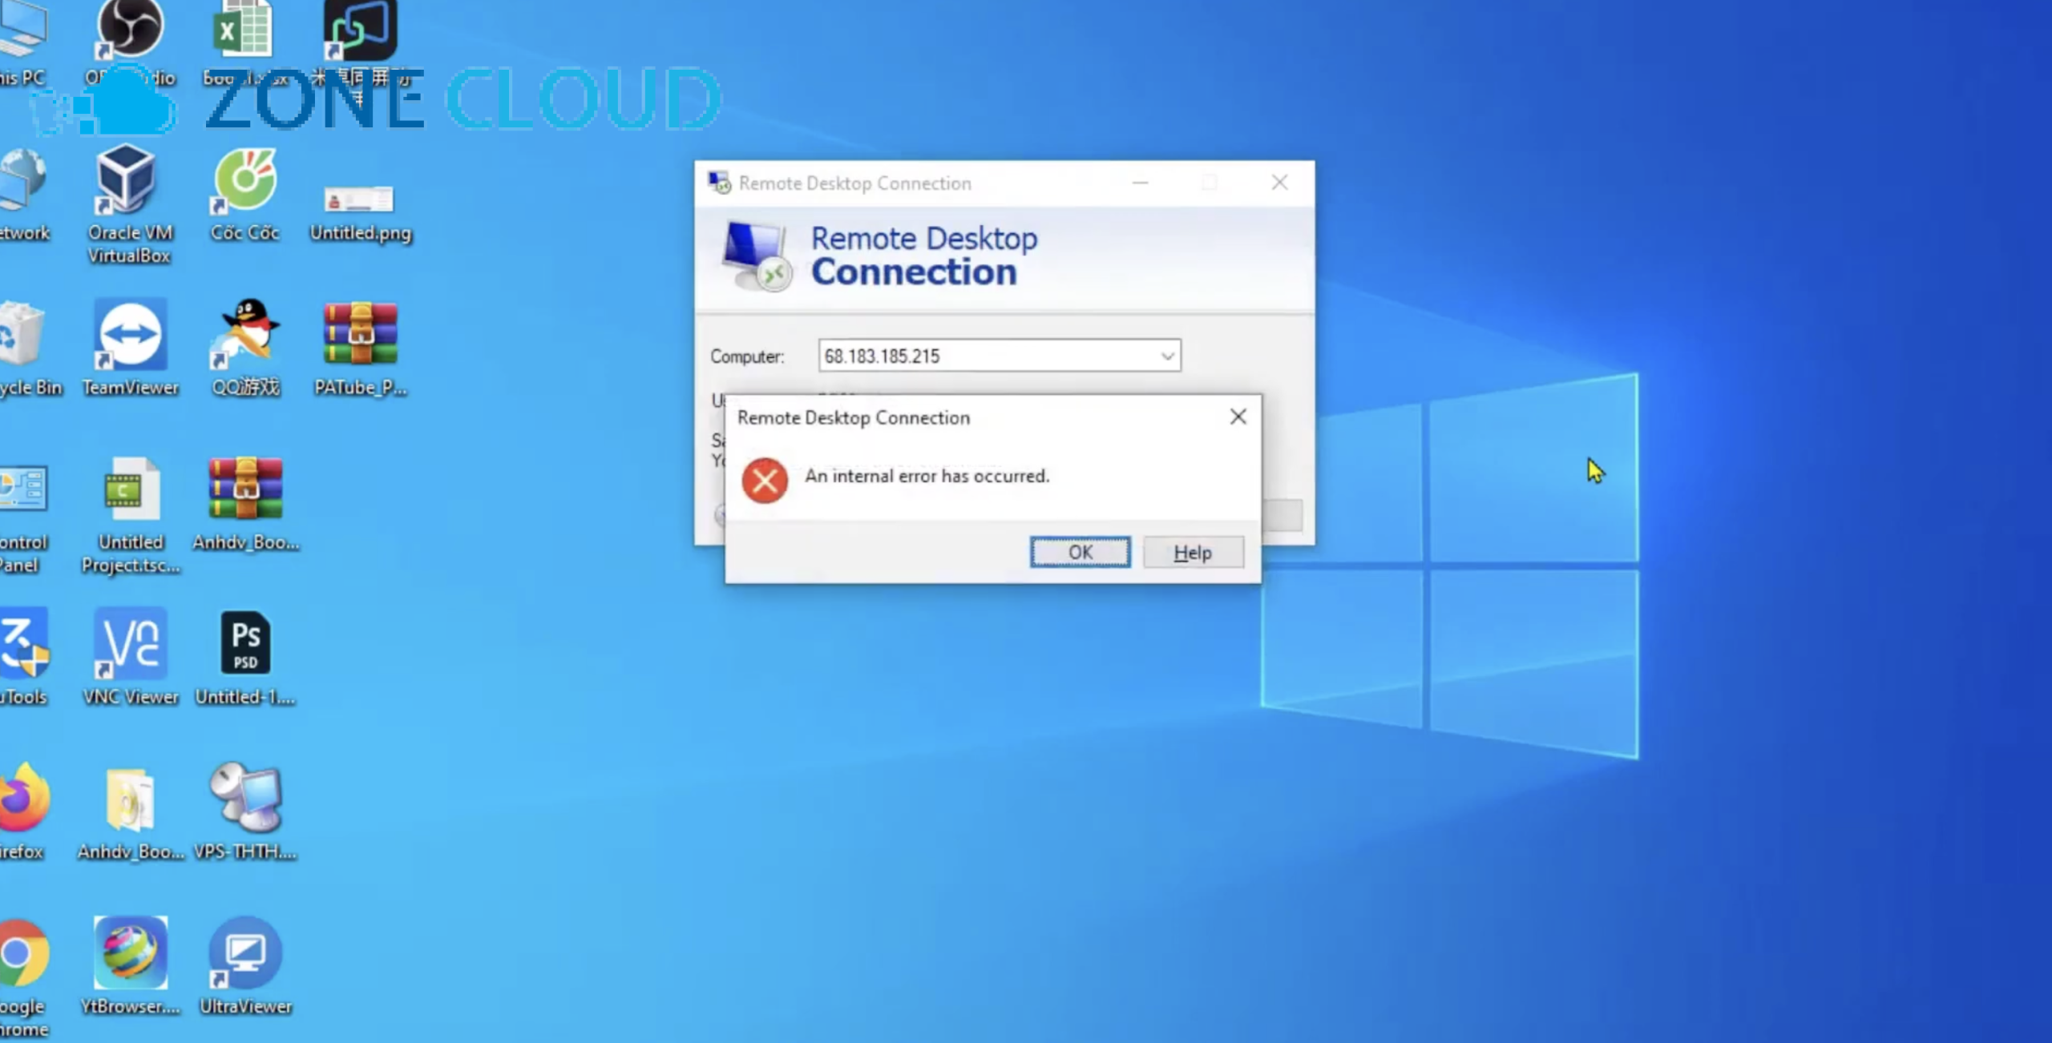Minimize the Remote Desktop Connection window

[1140, 183]
